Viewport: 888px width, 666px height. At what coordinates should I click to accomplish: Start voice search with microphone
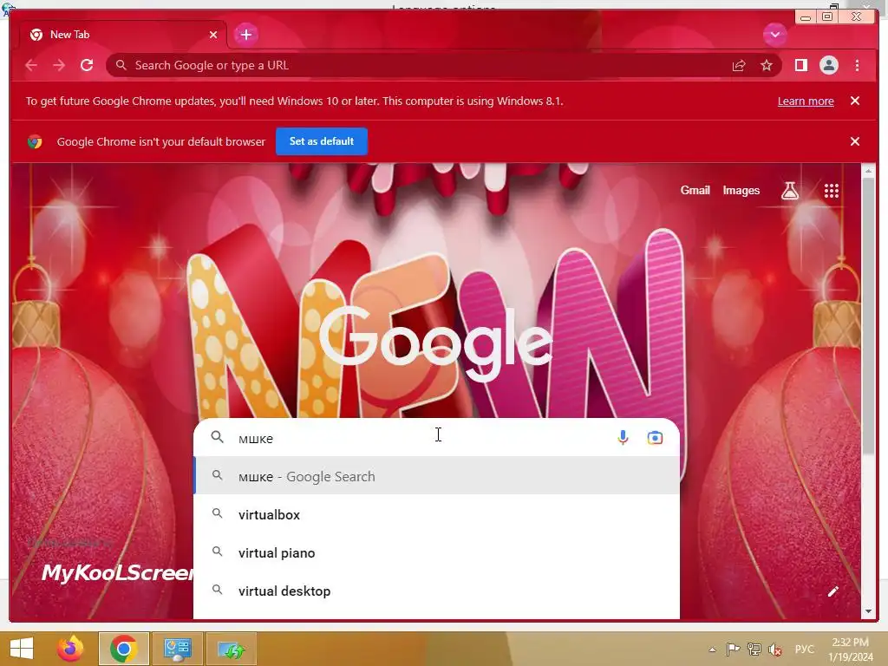click(x=623, y=438)
